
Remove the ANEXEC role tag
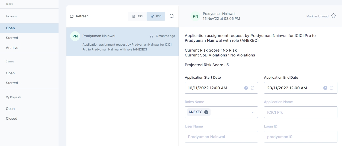(206, 112)
